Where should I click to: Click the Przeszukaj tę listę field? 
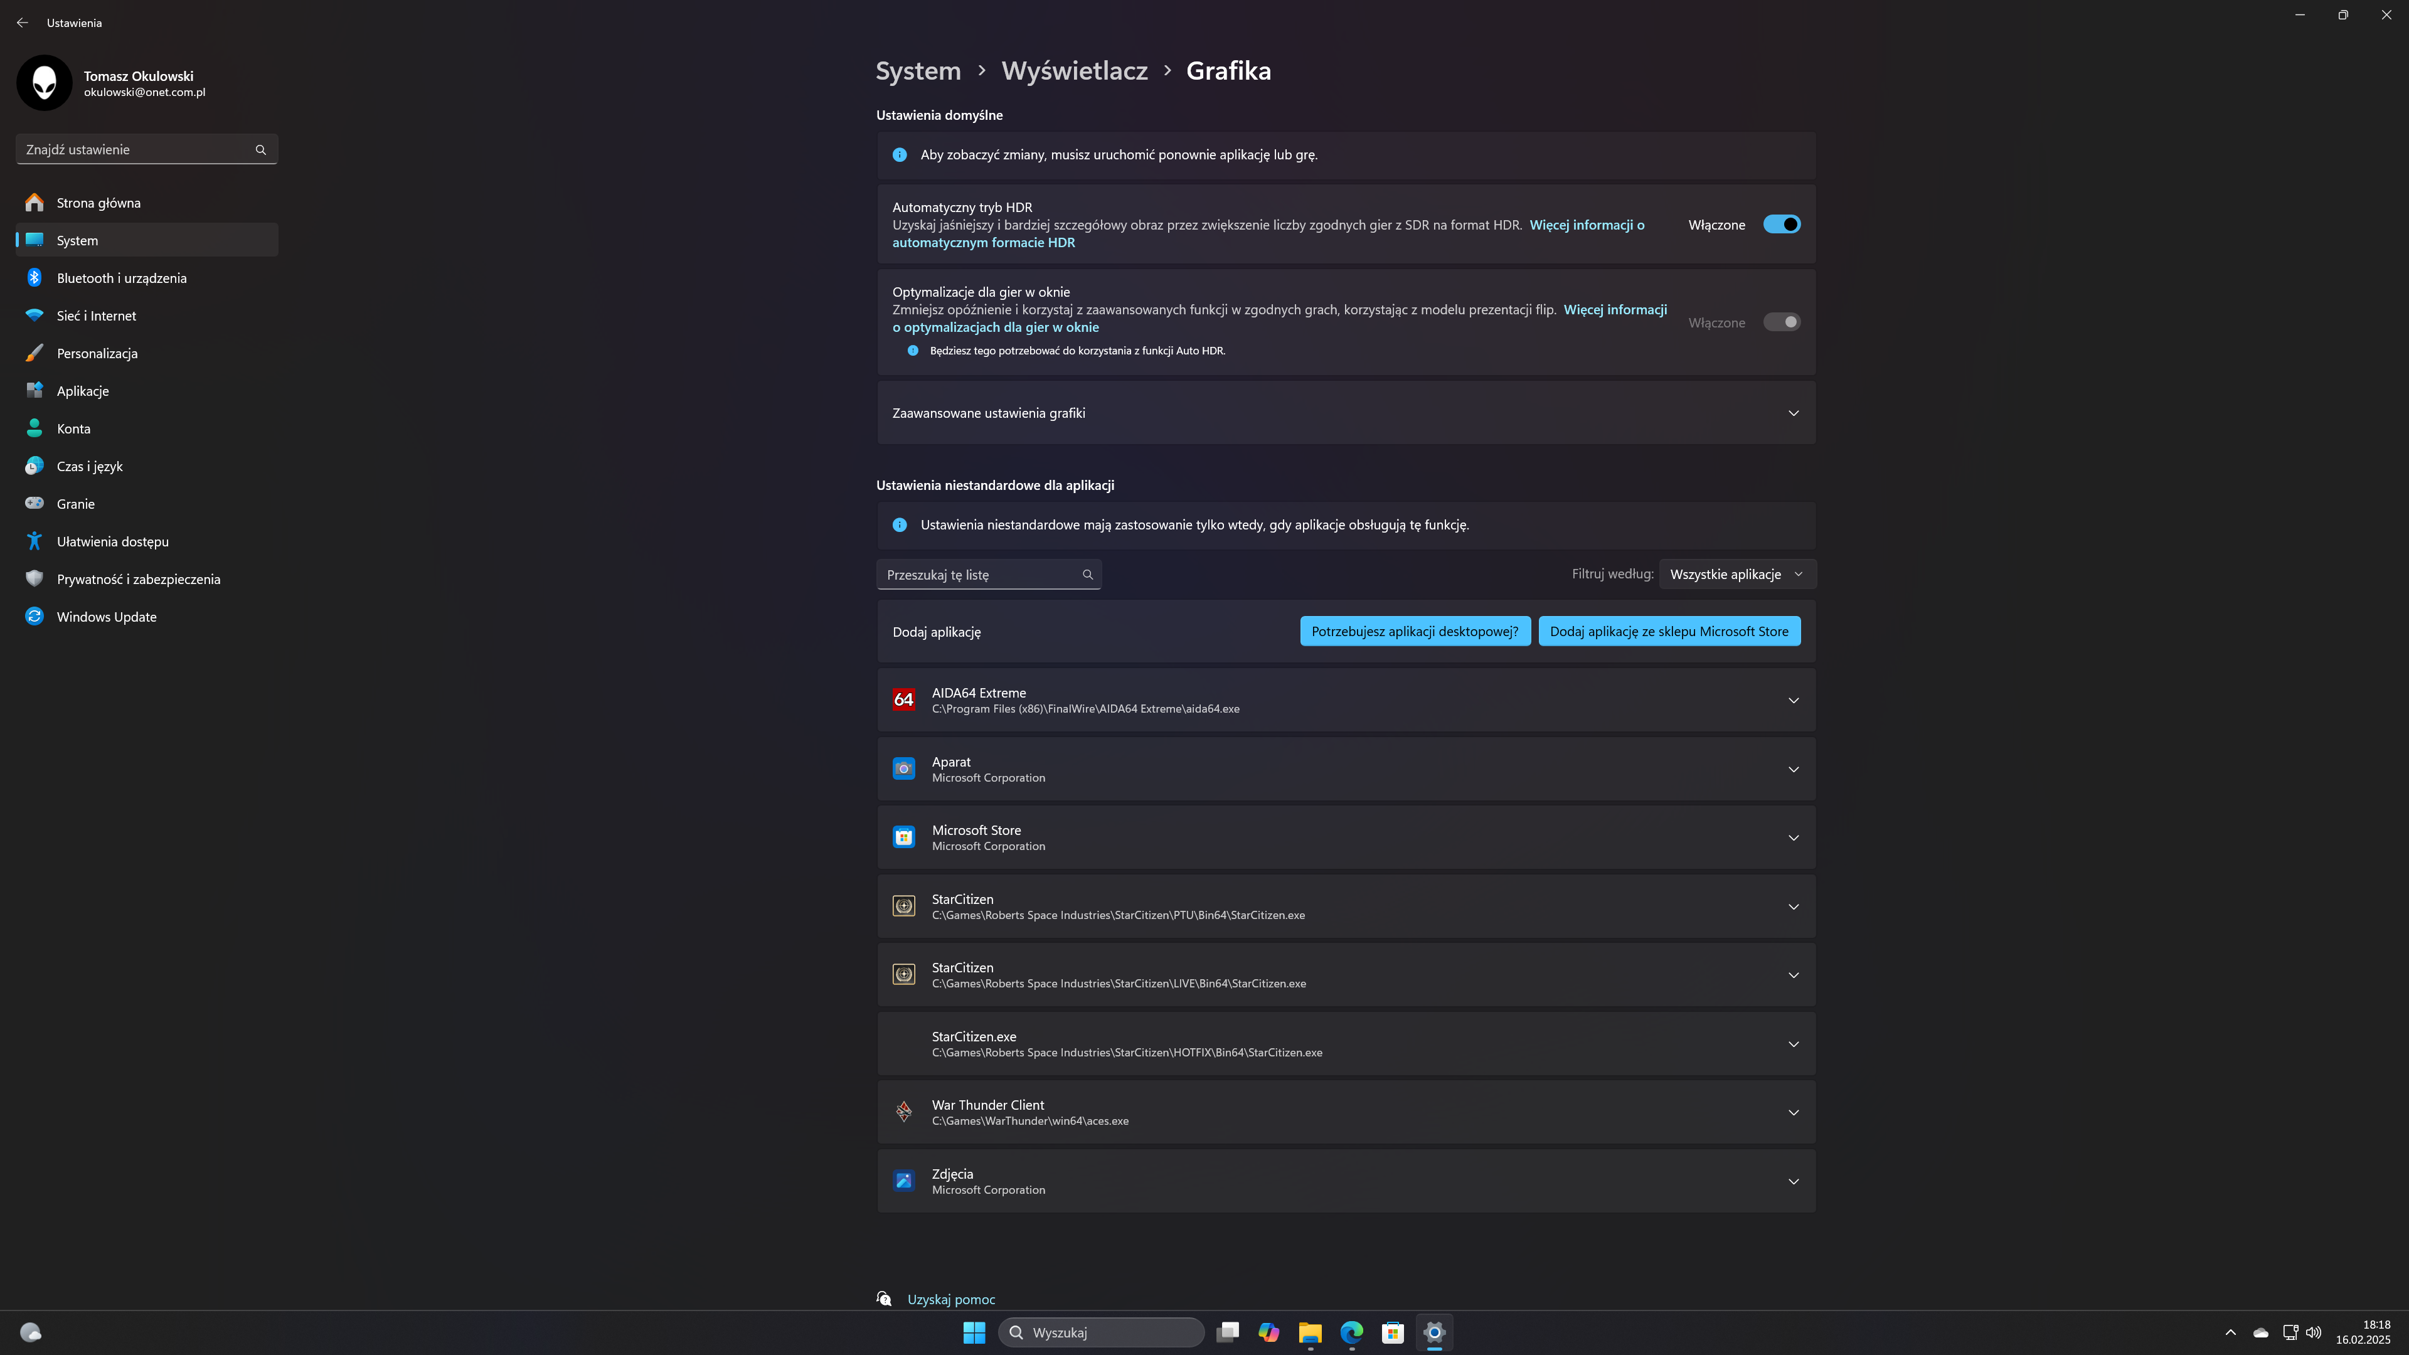[x=980, y=574]
